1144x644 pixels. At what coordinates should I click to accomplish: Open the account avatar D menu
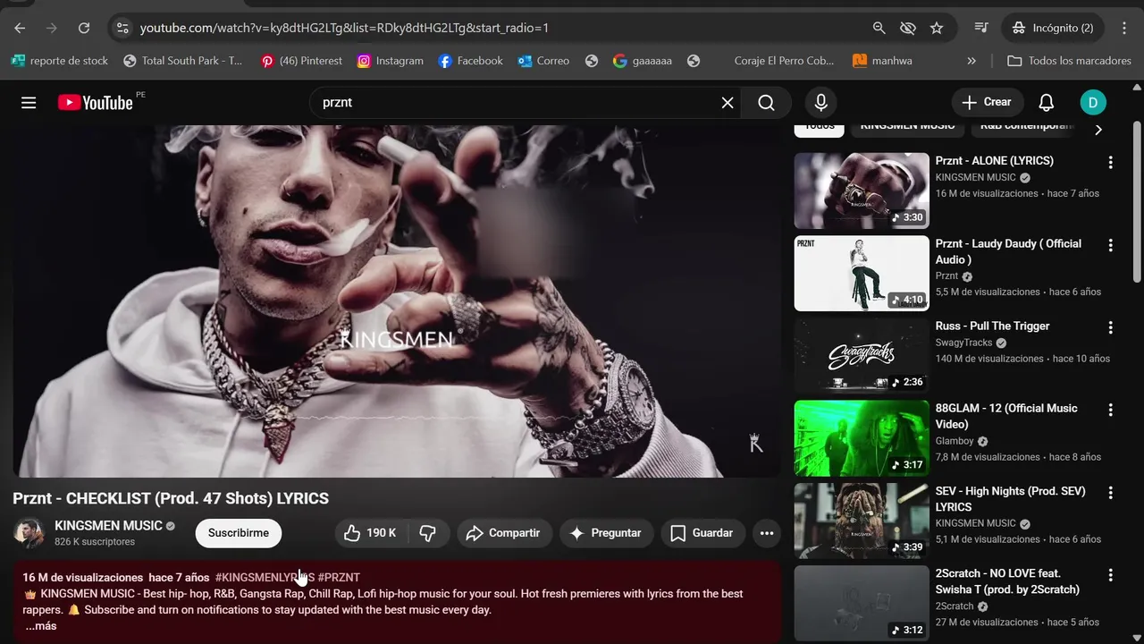[1093, 103]
